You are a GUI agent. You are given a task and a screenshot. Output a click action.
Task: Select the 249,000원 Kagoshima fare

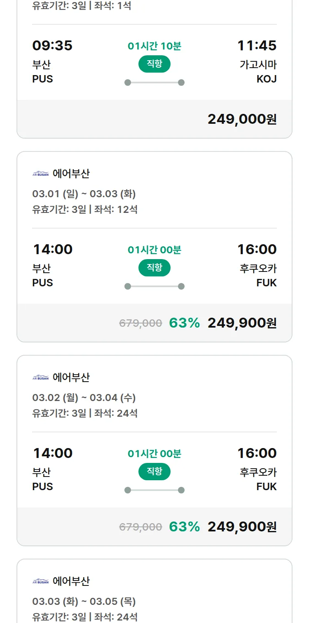click(x=242, y=119)
